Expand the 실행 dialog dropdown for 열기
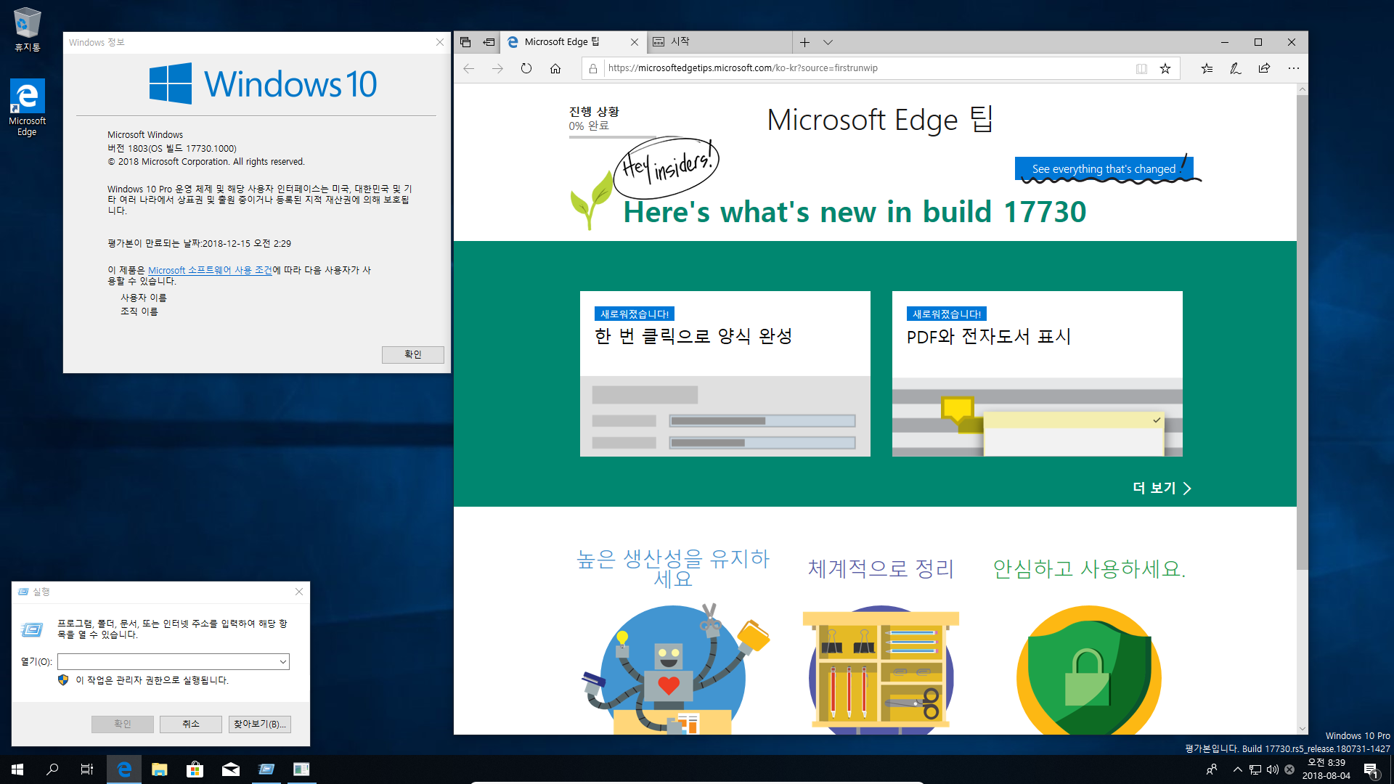Screen dimensions: 1394x784 tap(285, 661)
